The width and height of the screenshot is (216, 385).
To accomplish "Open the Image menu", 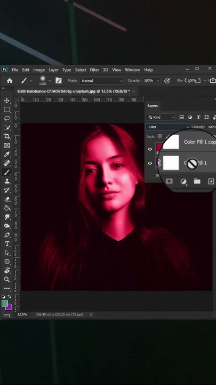I will (x=39, y=70).
